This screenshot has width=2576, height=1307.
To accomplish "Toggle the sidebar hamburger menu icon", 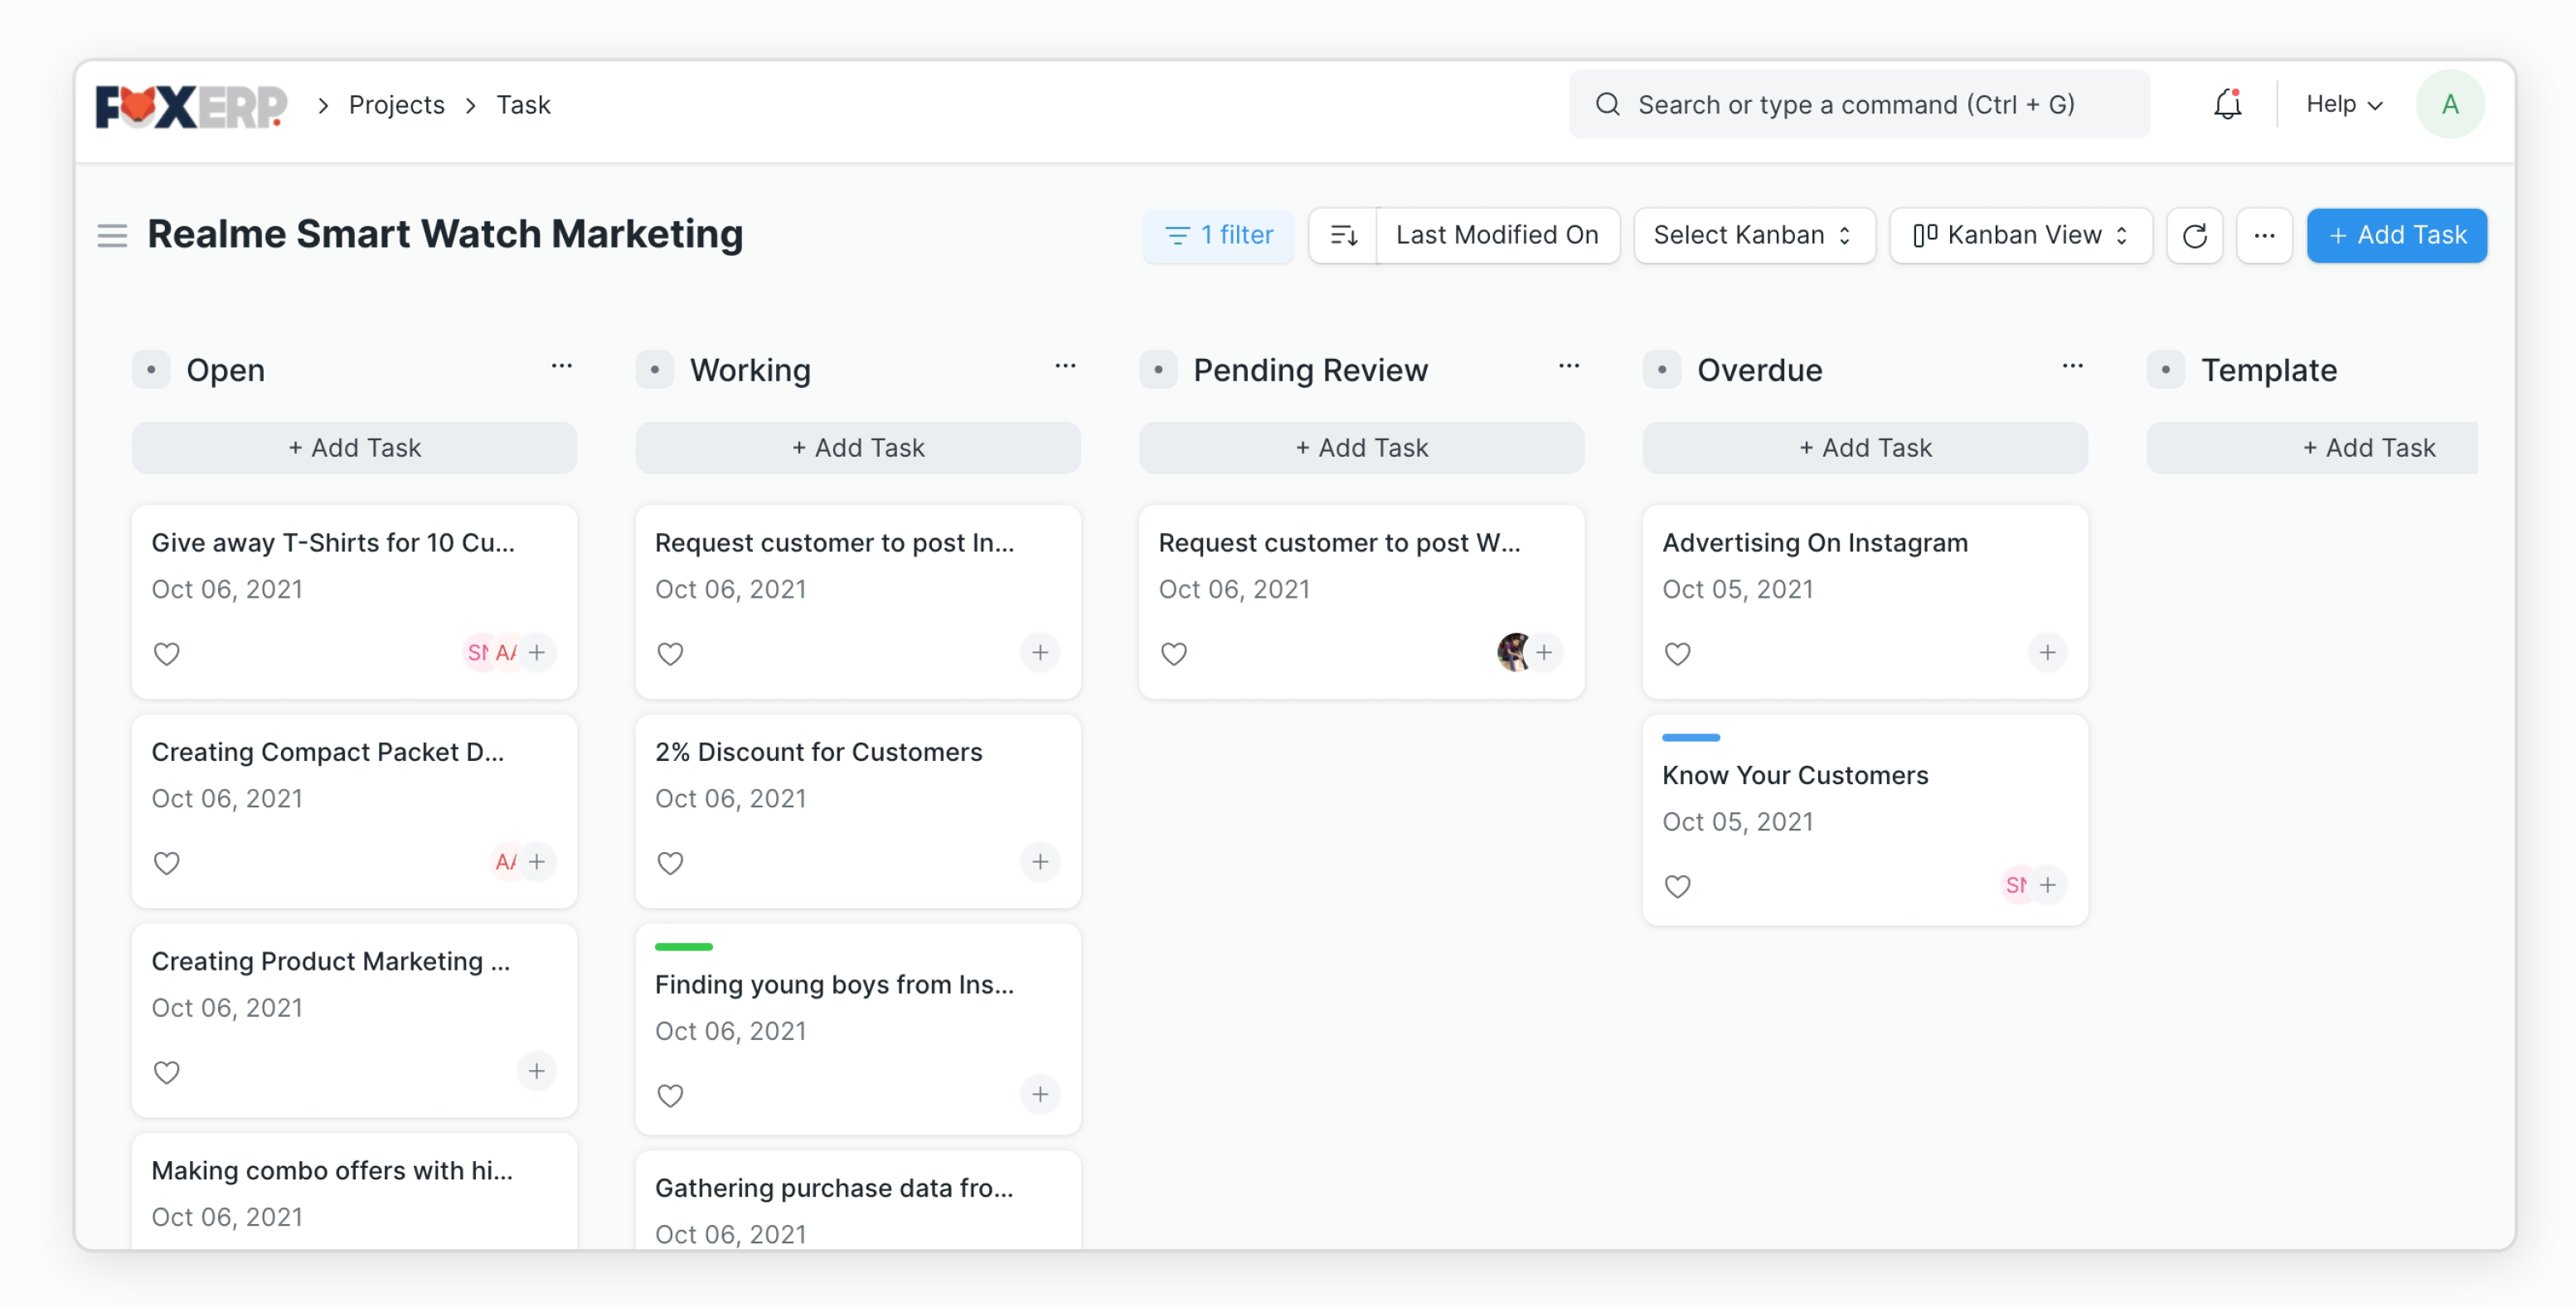I will [x=112, y=236].
